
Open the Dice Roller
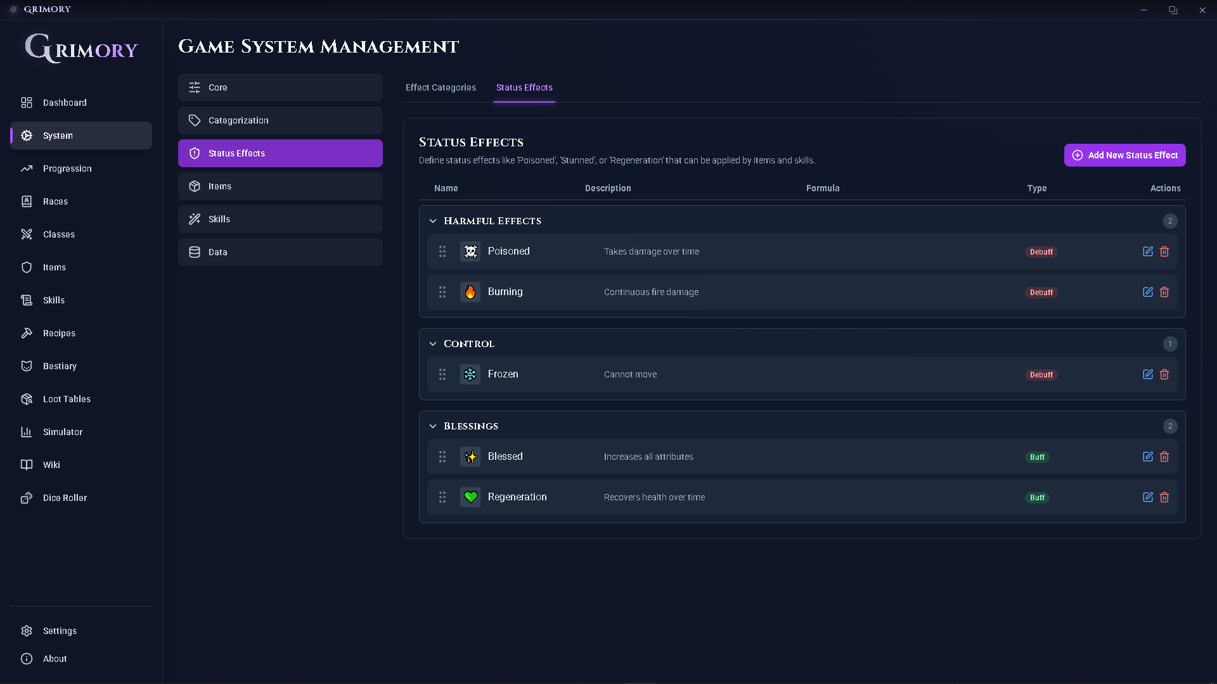pyautogui.click(x=65, y=498)
